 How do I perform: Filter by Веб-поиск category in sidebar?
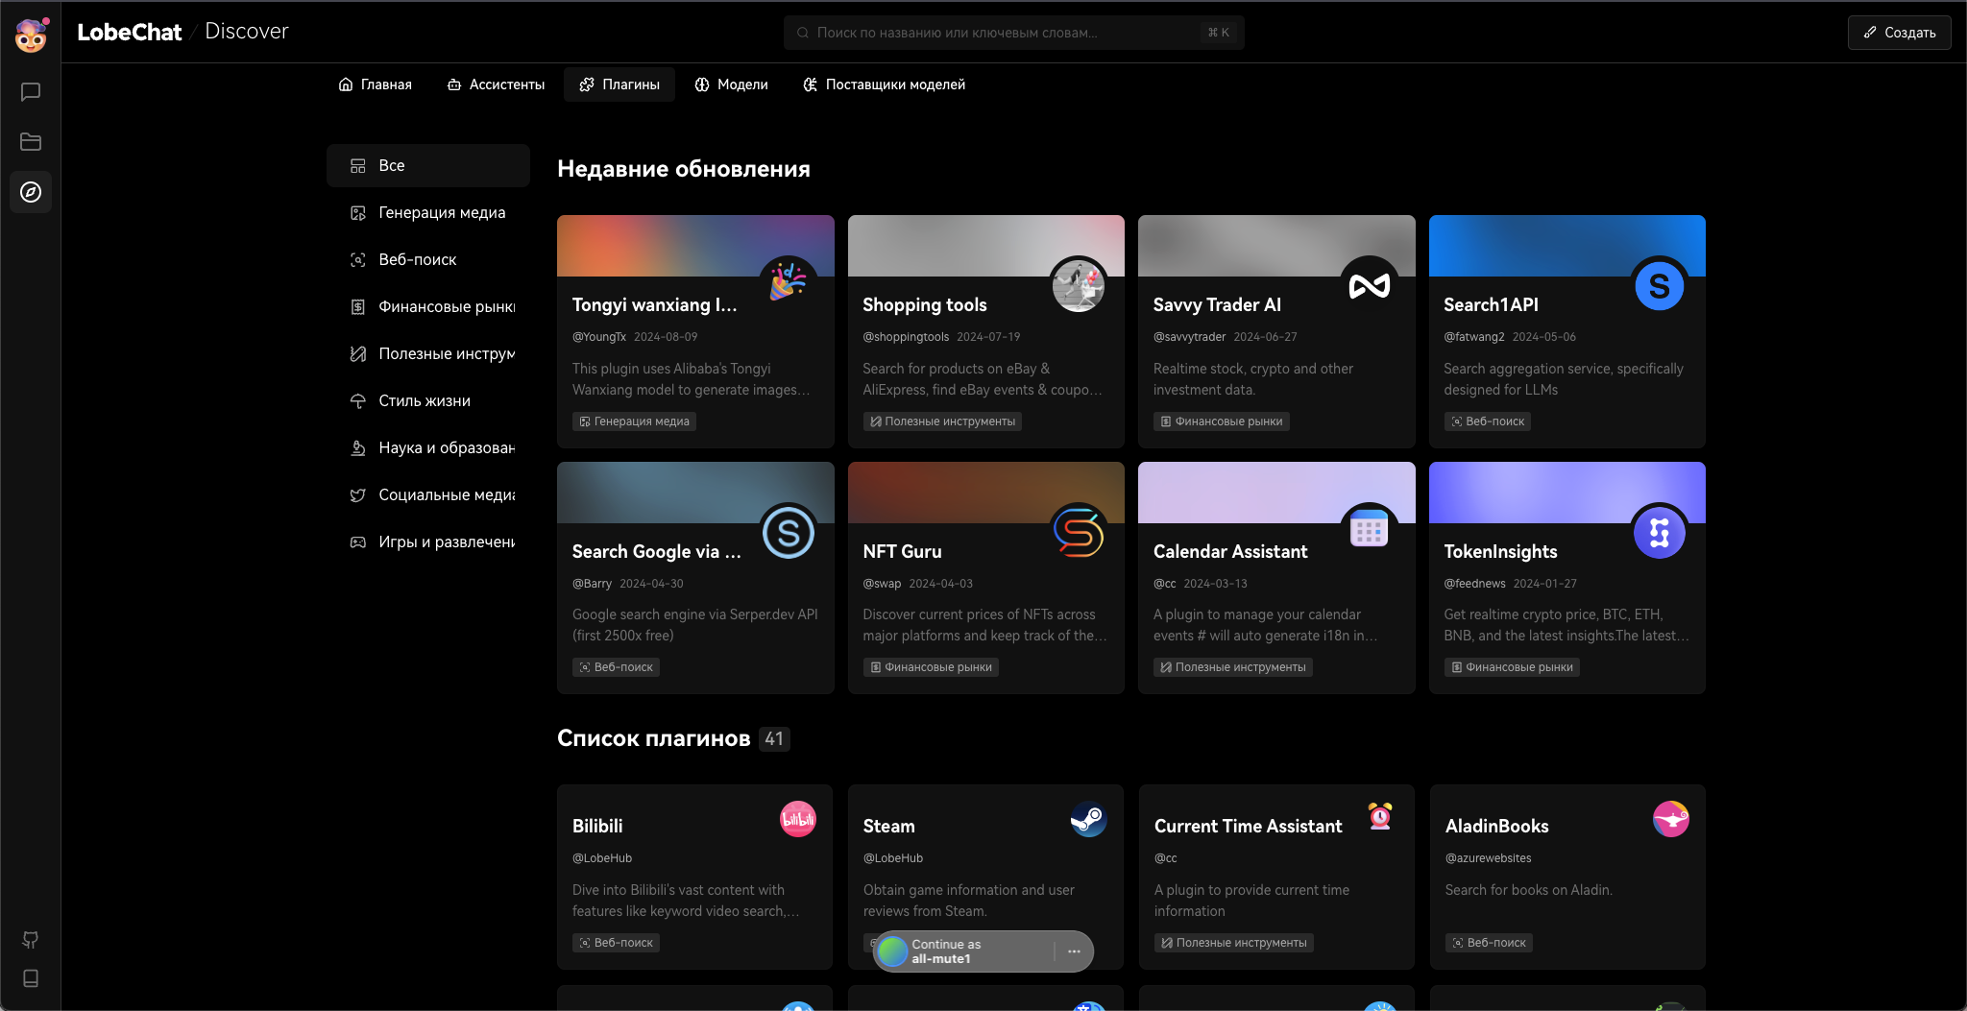(428, 259)
